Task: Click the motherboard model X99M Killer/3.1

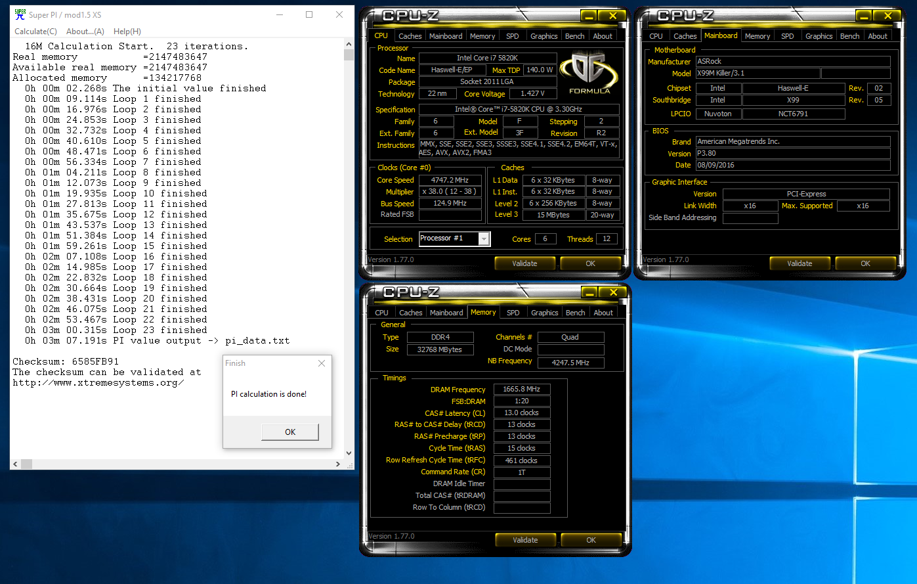Action: click(757, 74)
